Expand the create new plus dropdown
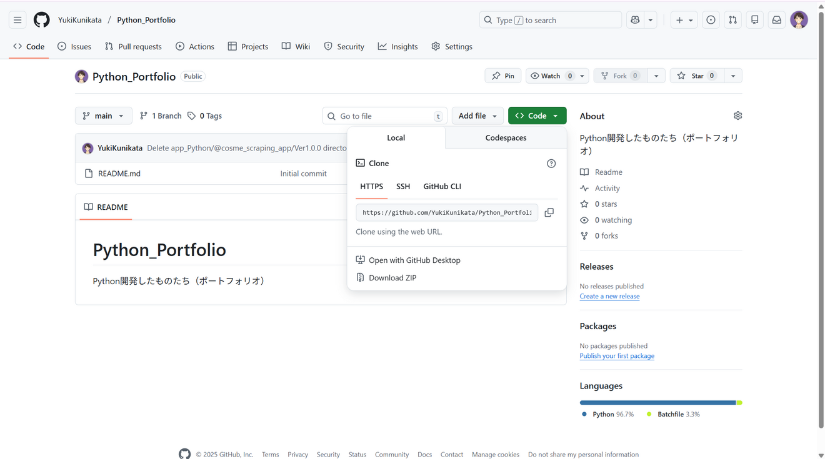 684,20
